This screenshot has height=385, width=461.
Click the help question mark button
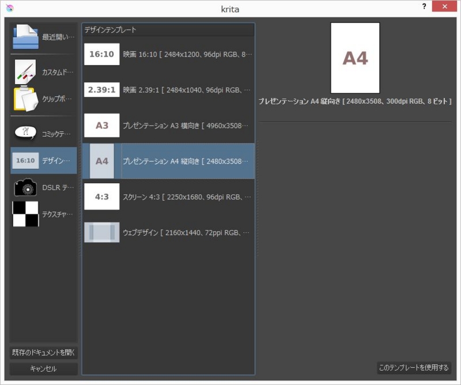[x=424, y=6]
